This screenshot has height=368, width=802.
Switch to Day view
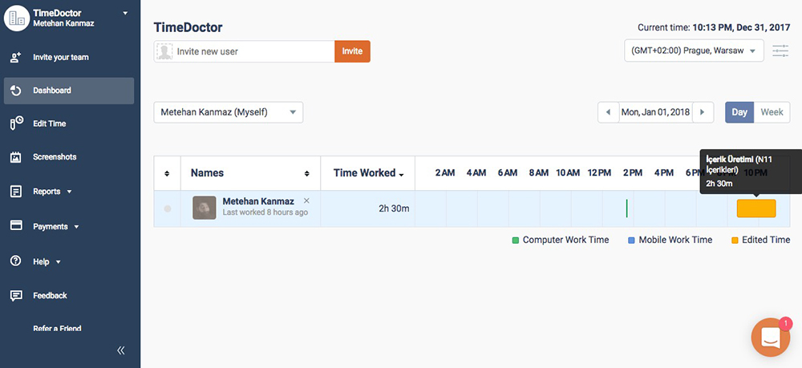(x=739, y=112)
